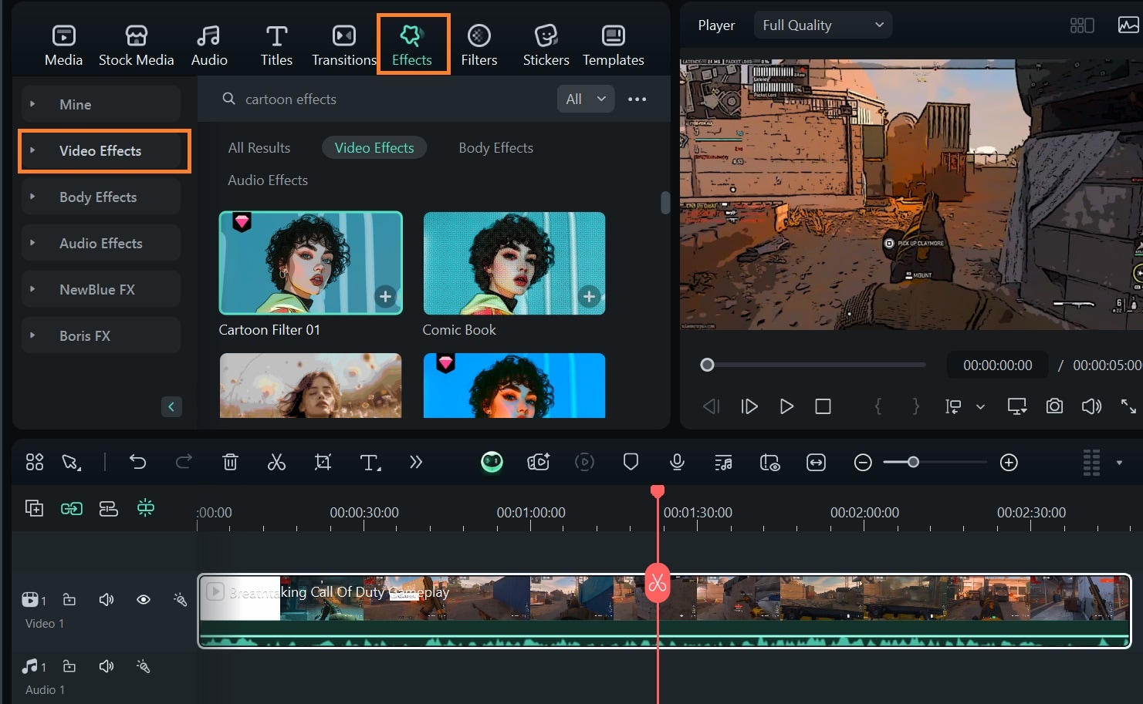Zoom in the timeline
The width and height of the screenshot is (1143, 704).
(1009, 463)
